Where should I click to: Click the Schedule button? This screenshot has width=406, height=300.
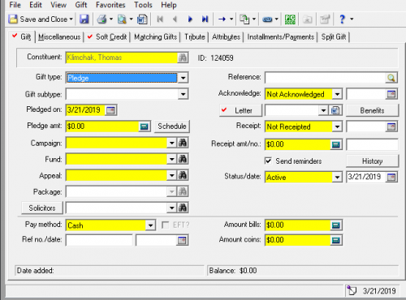click(172, 126)
